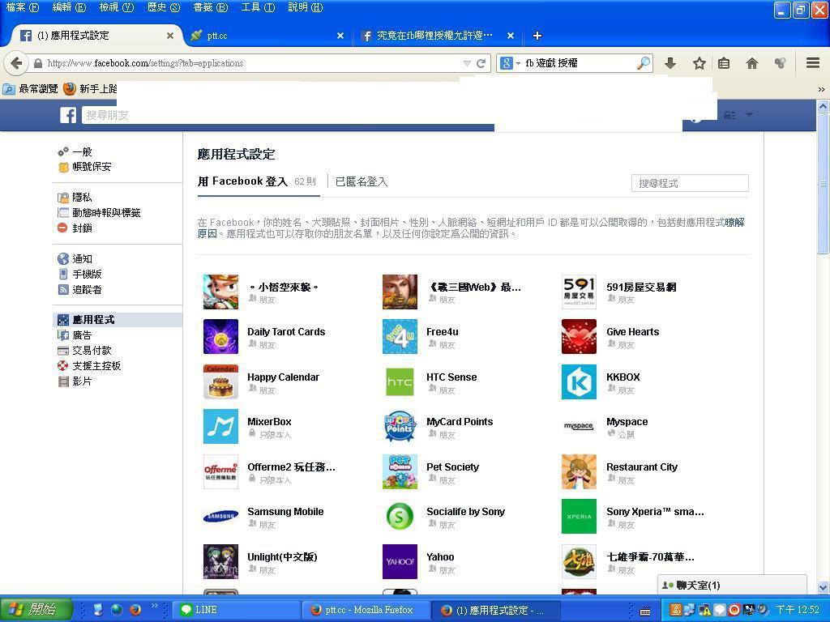830x622 pixels.
Task: Reload the page with refresh icon
Action: (x=481, y=63)
